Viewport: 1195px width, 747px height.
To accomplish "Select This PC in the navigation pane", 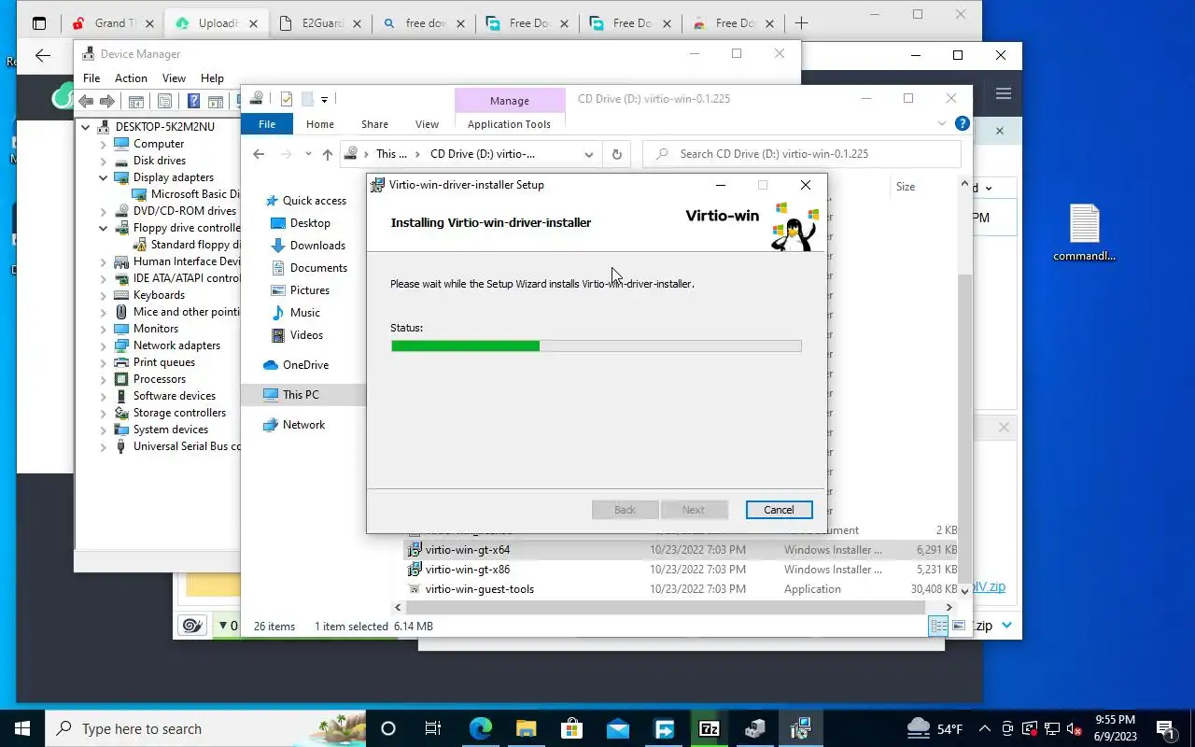I will [x=301, y=395].
